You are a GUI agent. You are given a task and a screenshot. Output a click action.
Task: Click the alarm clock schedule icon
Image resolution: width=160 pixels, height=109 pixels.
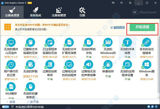(x=12, y=107)
